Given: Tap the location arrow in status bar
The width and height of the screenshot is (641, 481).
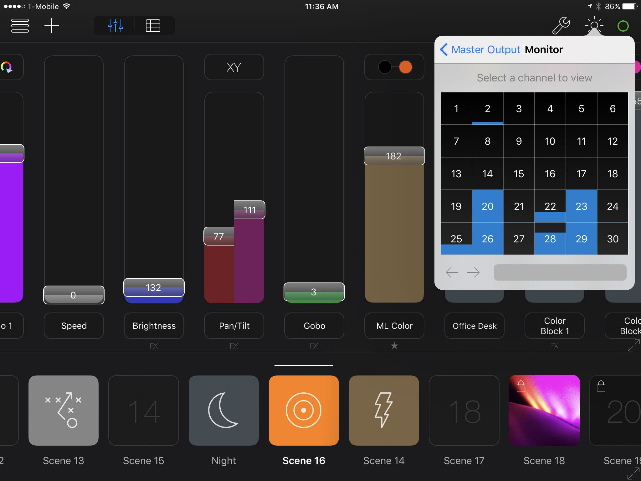Looking at the screenshot, I should click(x=589, y=6).
